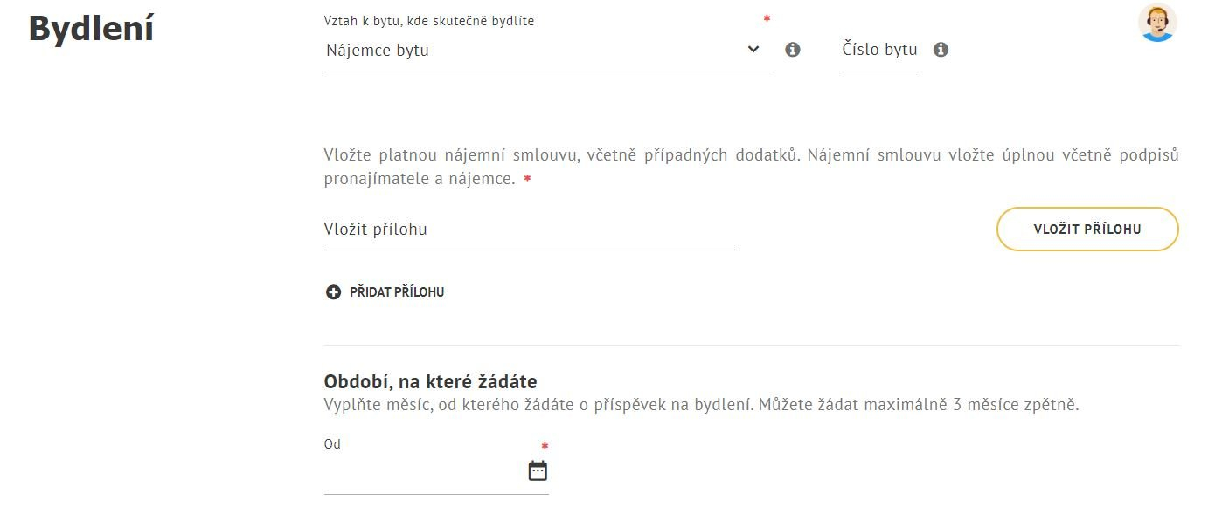The width and height of the screenshot is (1222, 521).
Task: Select the Nájemce bytu field text
Action: (x=376, y=50)
